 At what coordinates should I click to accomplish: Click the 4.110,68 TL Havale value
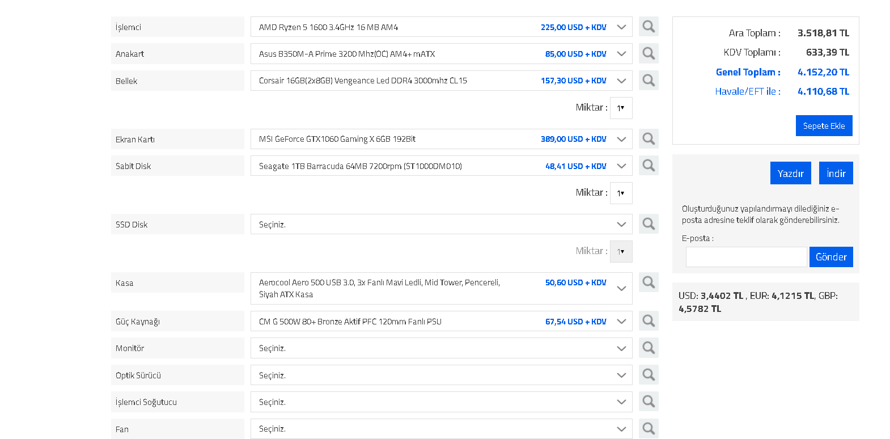click(823, 91)
